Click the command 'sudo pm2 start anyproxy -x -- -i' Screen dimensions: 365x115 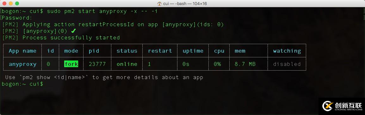coord(102,11)
